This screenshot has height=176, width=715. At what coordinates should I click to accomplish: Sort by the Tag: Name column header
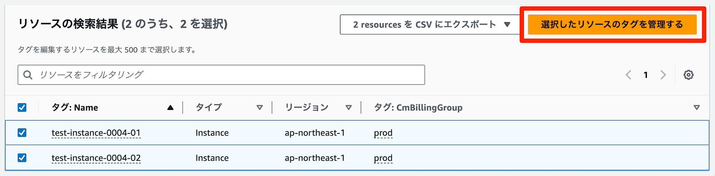[75, 107]
